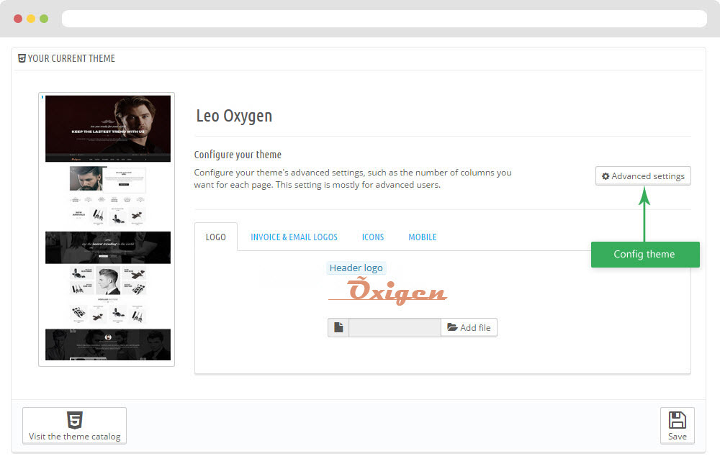This screenshot has width=720, height=456.
Task: Click the folder icon on Add file
Action: click(x=452, y=327)
